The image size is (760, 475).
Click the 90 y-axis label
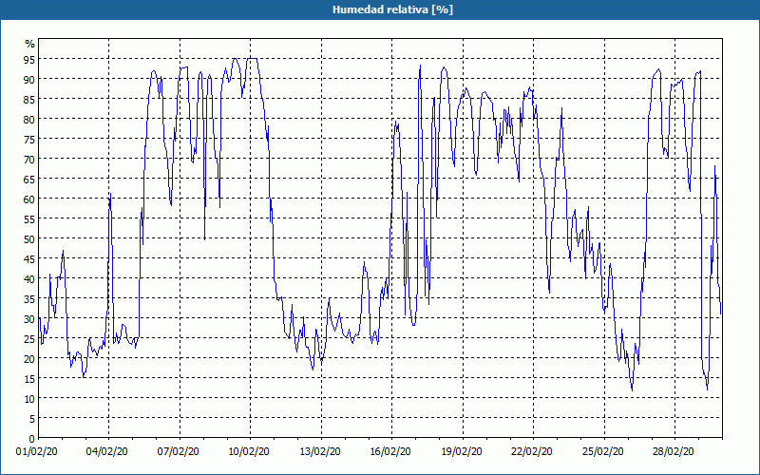coord(29,79)
